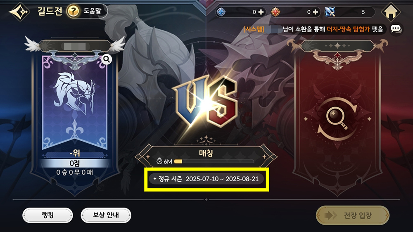Open the 랭킹 ranking button

point(47,215)
